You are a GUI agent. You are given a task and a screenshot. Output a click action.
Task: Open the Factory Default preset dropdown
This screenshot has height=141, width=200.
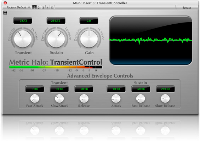(x=18, y=7)
